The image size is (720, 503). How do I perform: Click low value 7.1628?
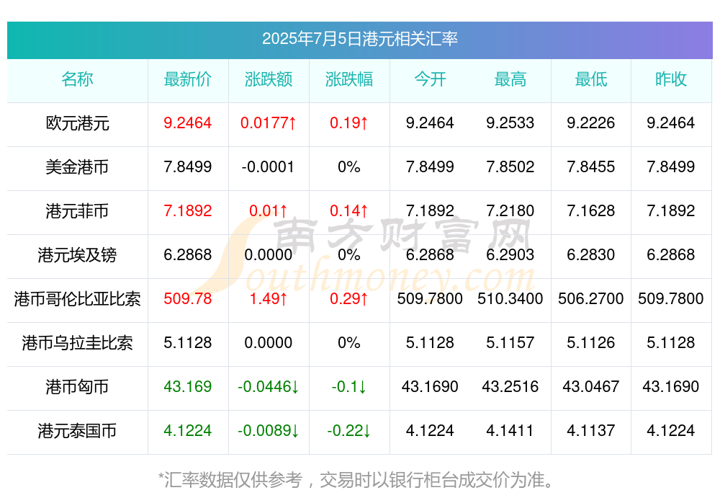(x=591, y=210)
